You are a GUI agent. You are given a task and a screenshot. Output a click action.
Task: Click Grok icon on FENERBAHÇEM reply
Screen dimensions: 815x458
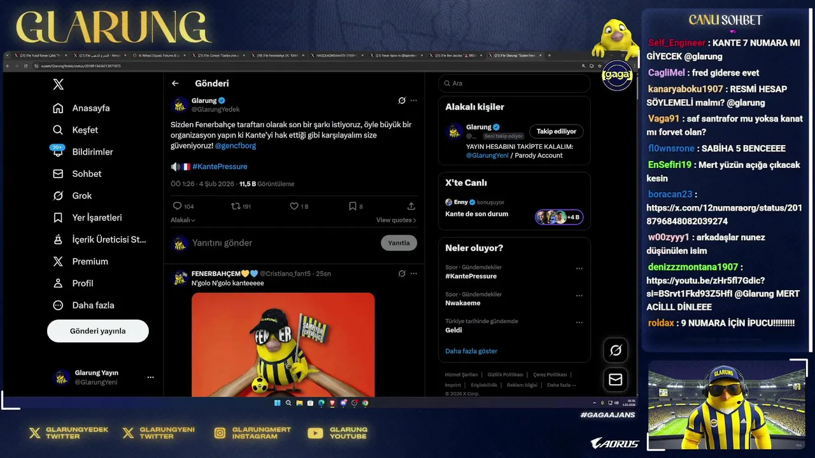(402, 274)
